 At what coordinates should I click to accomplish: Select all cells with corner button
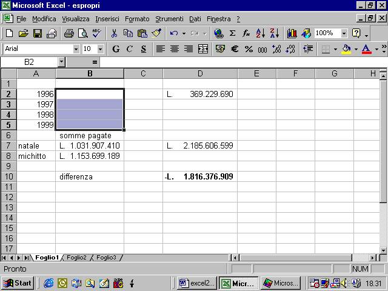[x=9, y=73]
